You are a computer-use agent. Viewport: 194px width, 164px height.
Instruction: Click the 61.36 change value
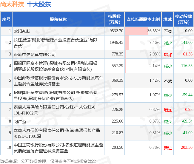click(x=188, y=54)
